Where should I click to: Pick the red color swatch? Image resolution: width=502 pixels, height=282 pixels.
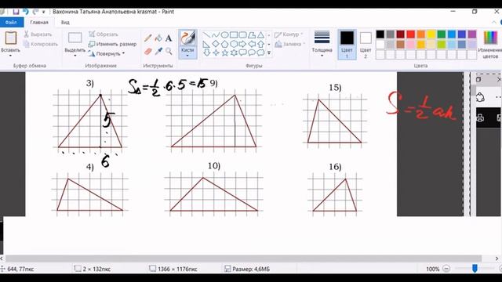coord(411,34)
